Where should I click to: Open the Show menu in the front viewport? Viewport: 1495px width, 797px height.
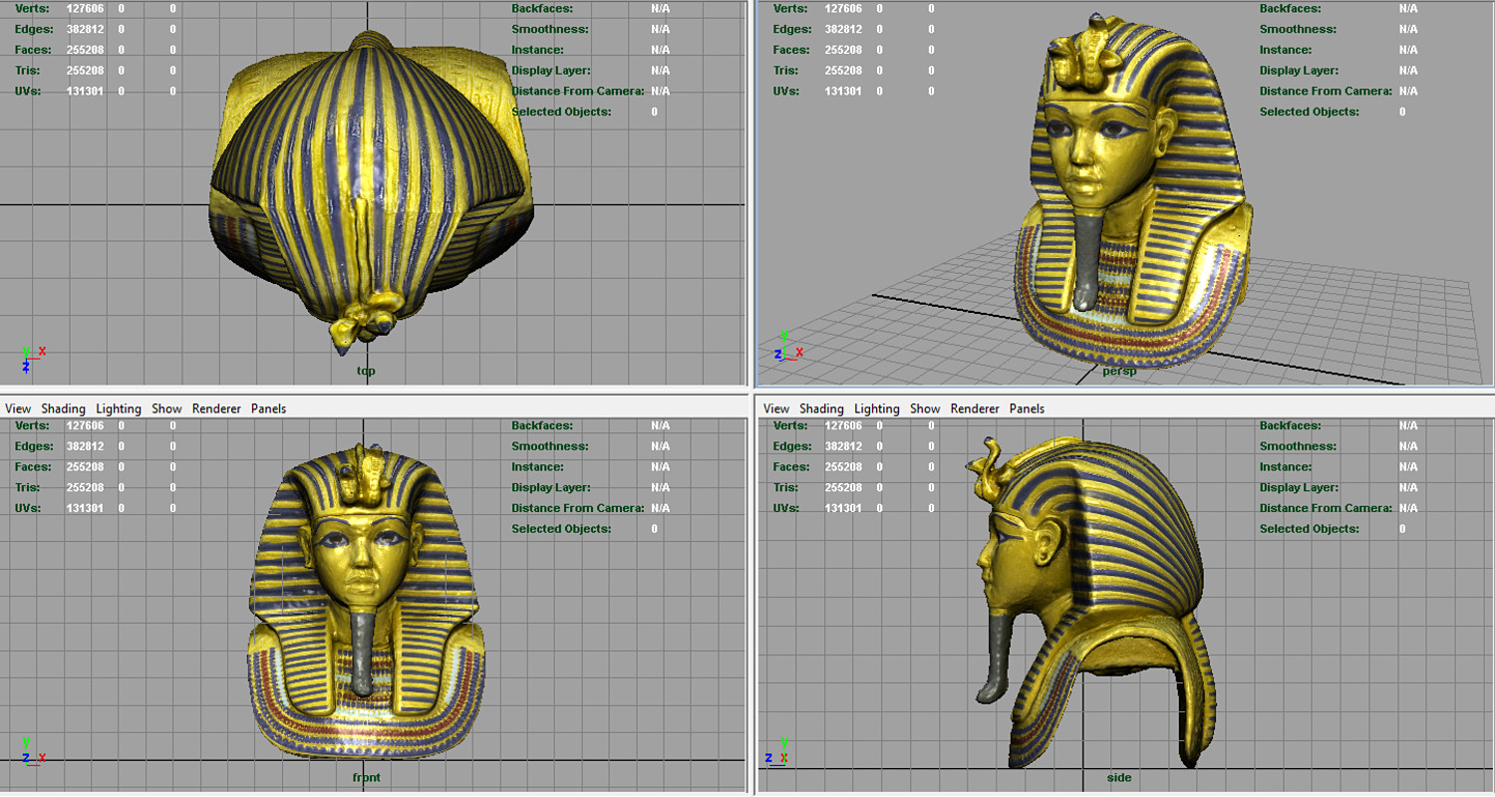166,408
